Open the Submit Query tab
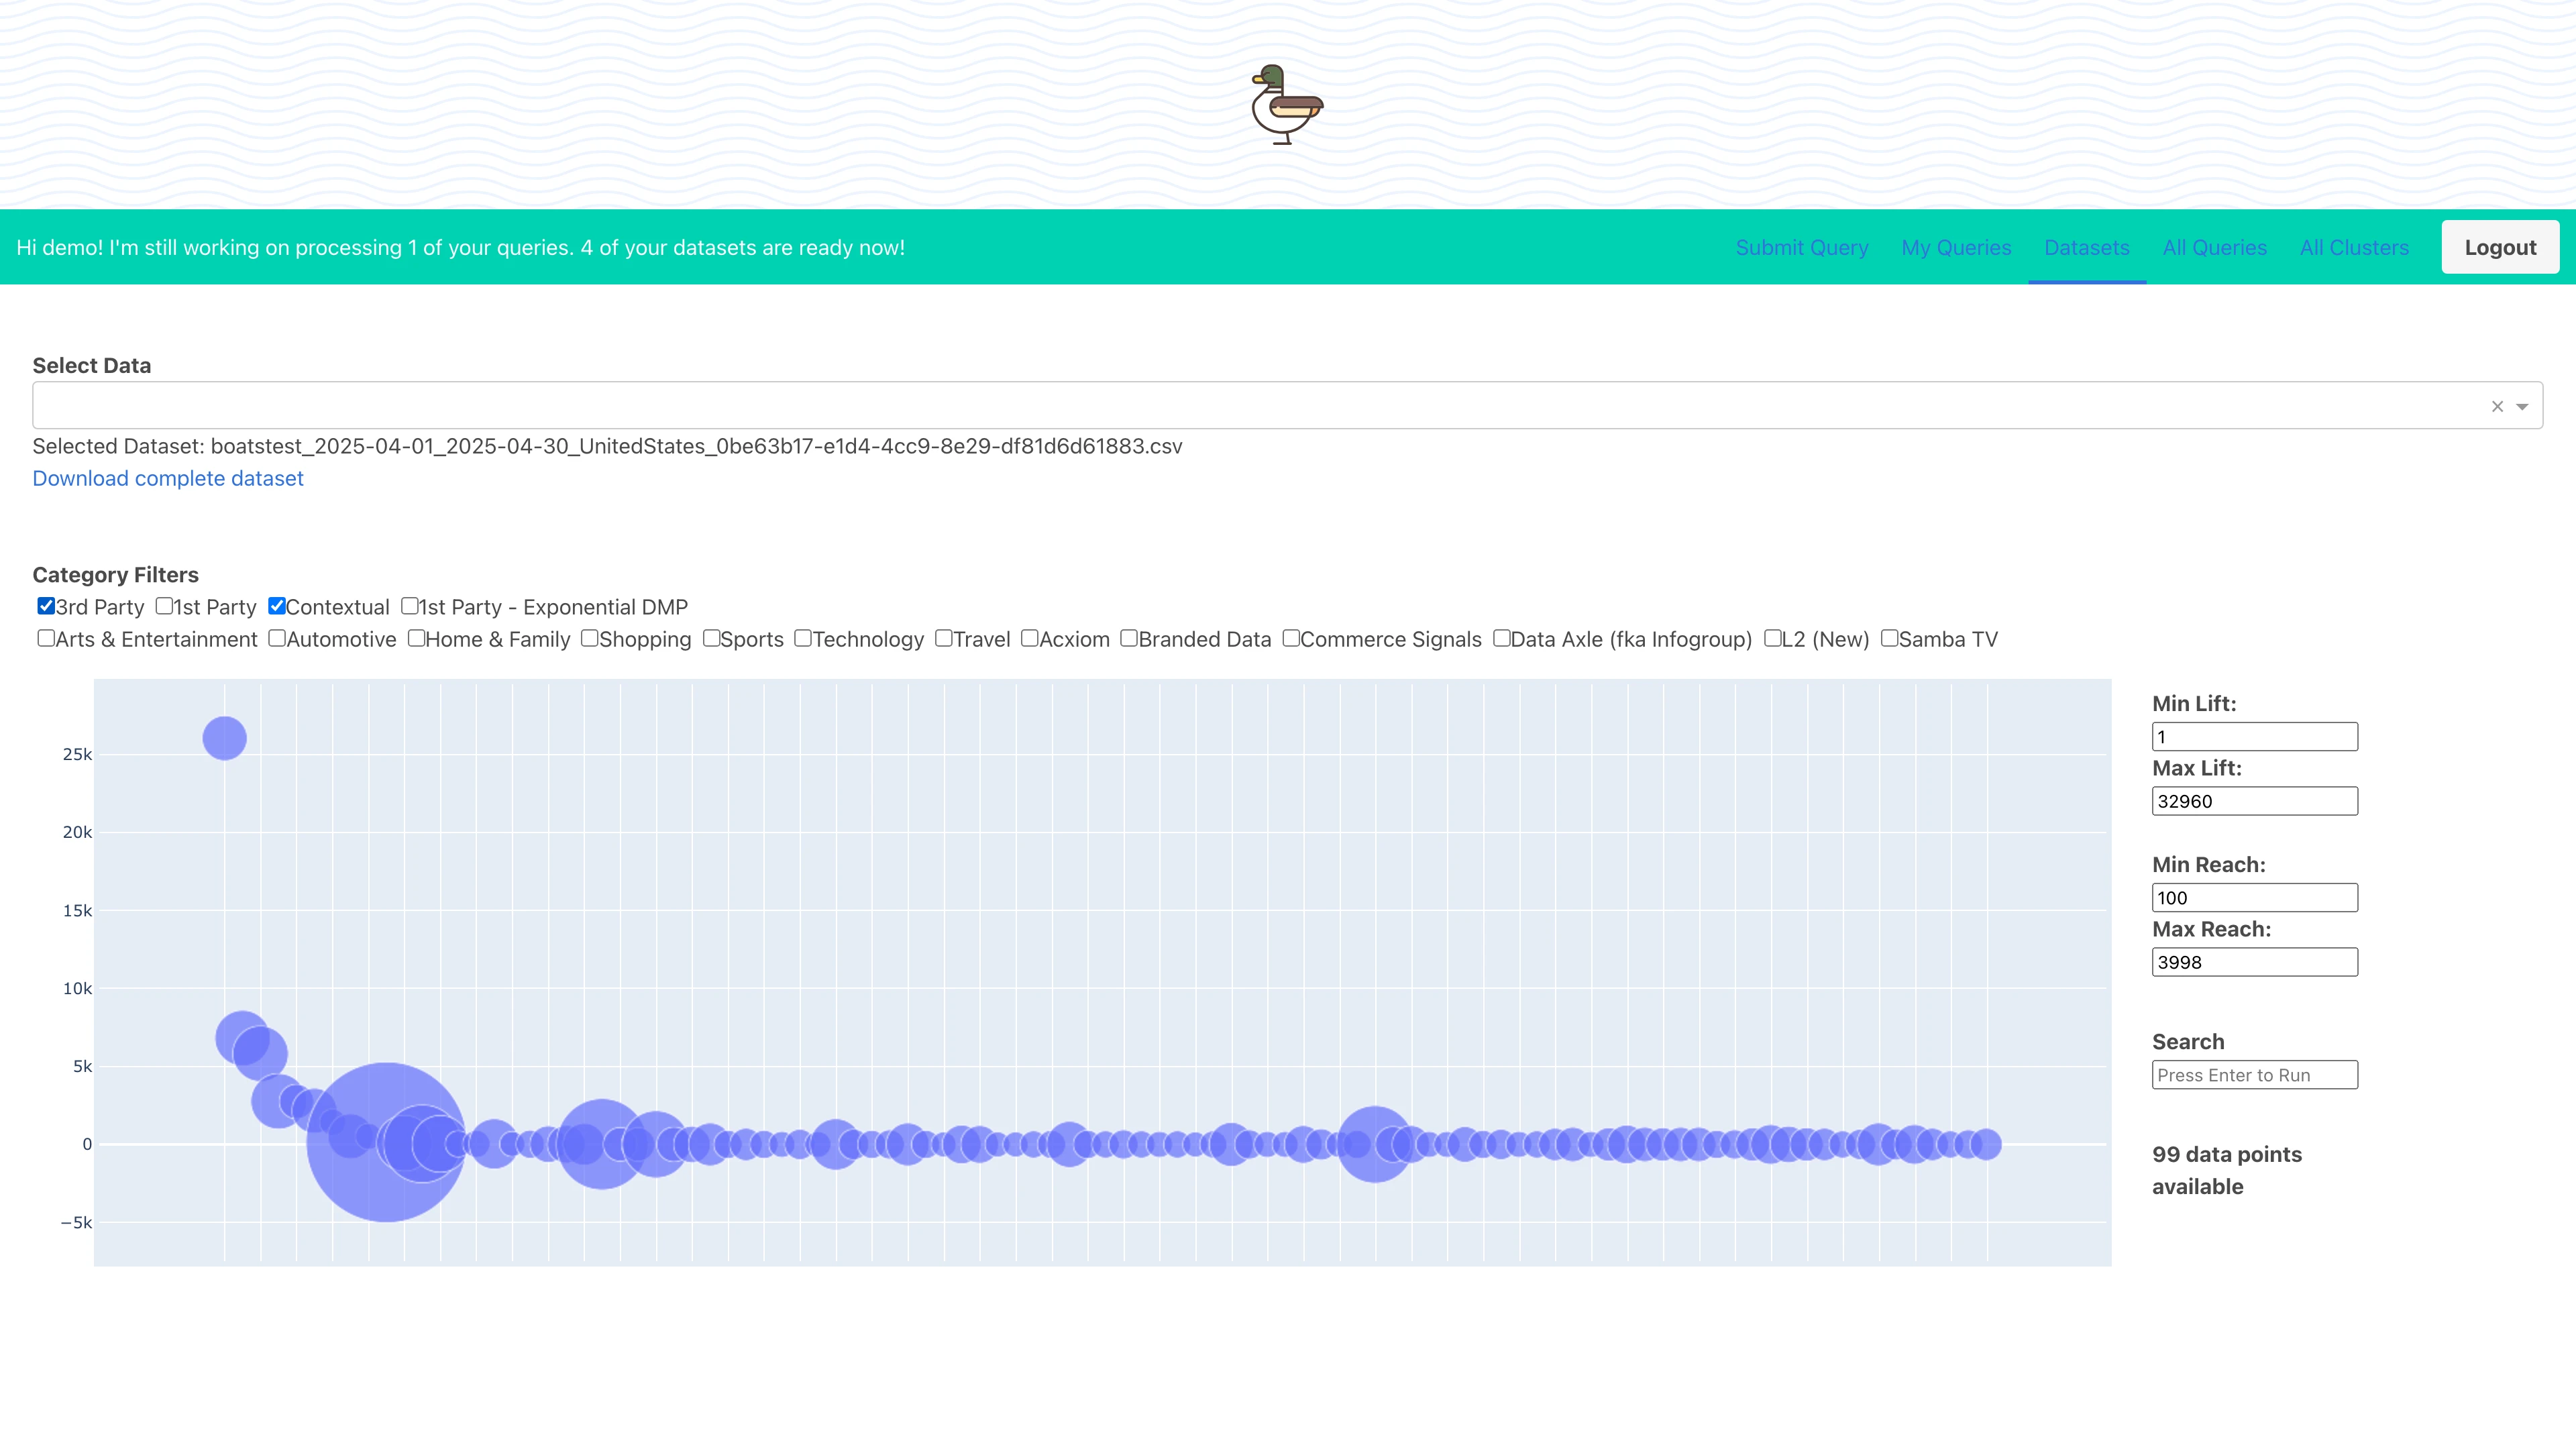 (1801, 248)
